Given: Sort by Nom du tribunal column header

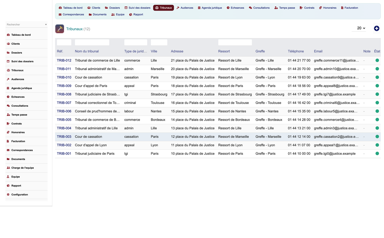Looking at the screenshot, I should tap(87, 51).
